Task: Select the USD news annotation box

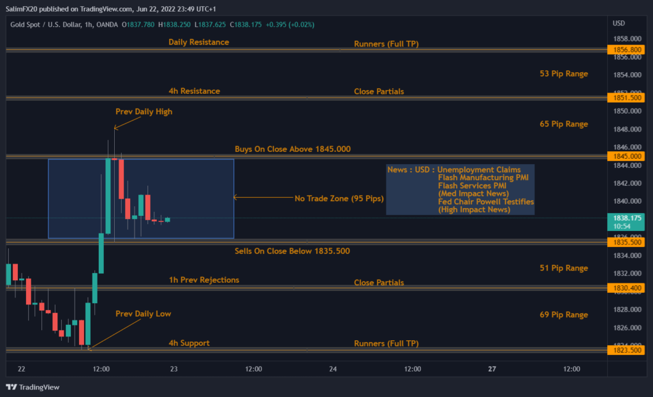Action: click(x=460, y=190)
